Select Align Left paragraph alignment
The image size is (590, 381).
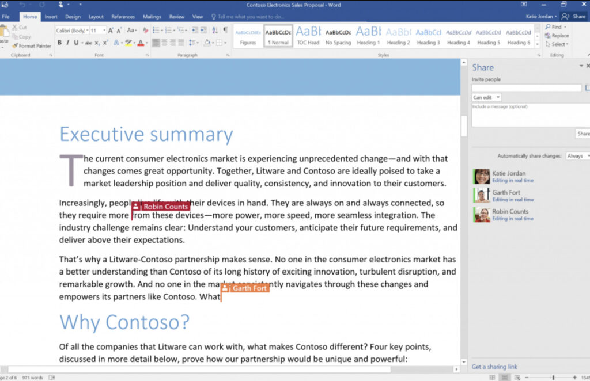pyautogui.click(x=156, y=43)
